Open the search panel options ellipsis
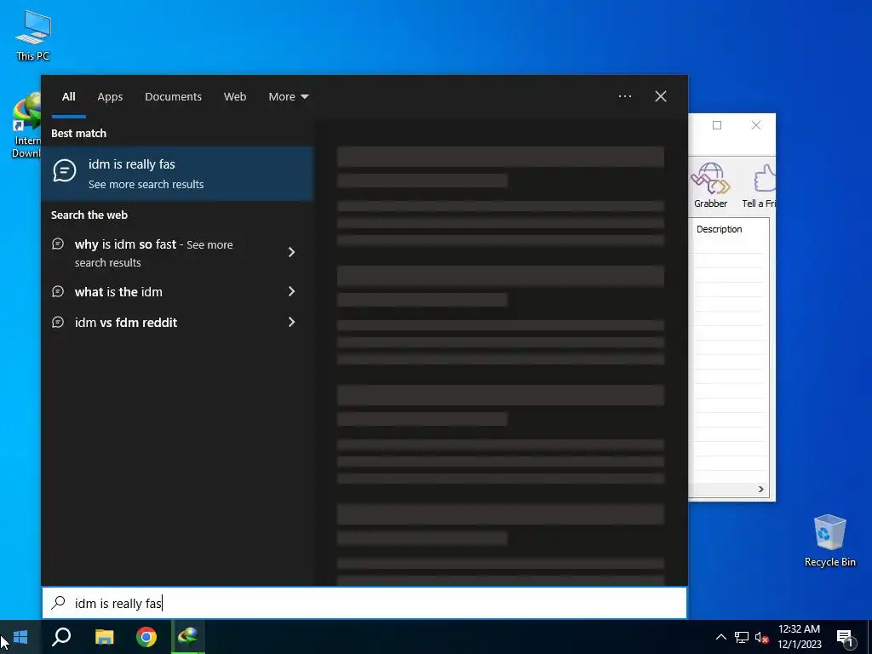Viewport: 872px width, 654px height. (x=624, y=97)
